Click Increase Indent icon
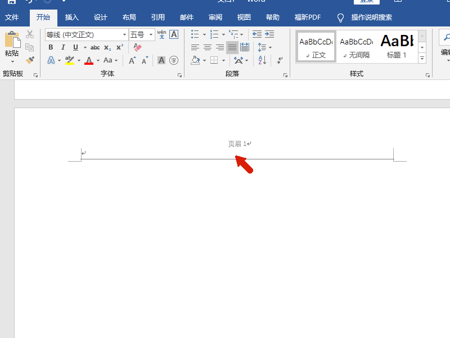The image size is (450, 338). tap(269, 34)
